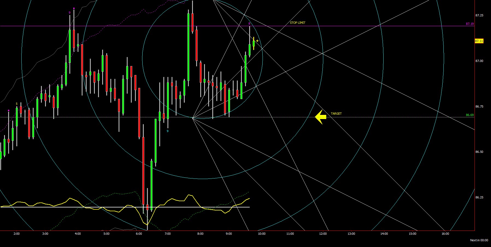Click the 12:00 time axis label
491x247 pixels.
tap(323, 234)
